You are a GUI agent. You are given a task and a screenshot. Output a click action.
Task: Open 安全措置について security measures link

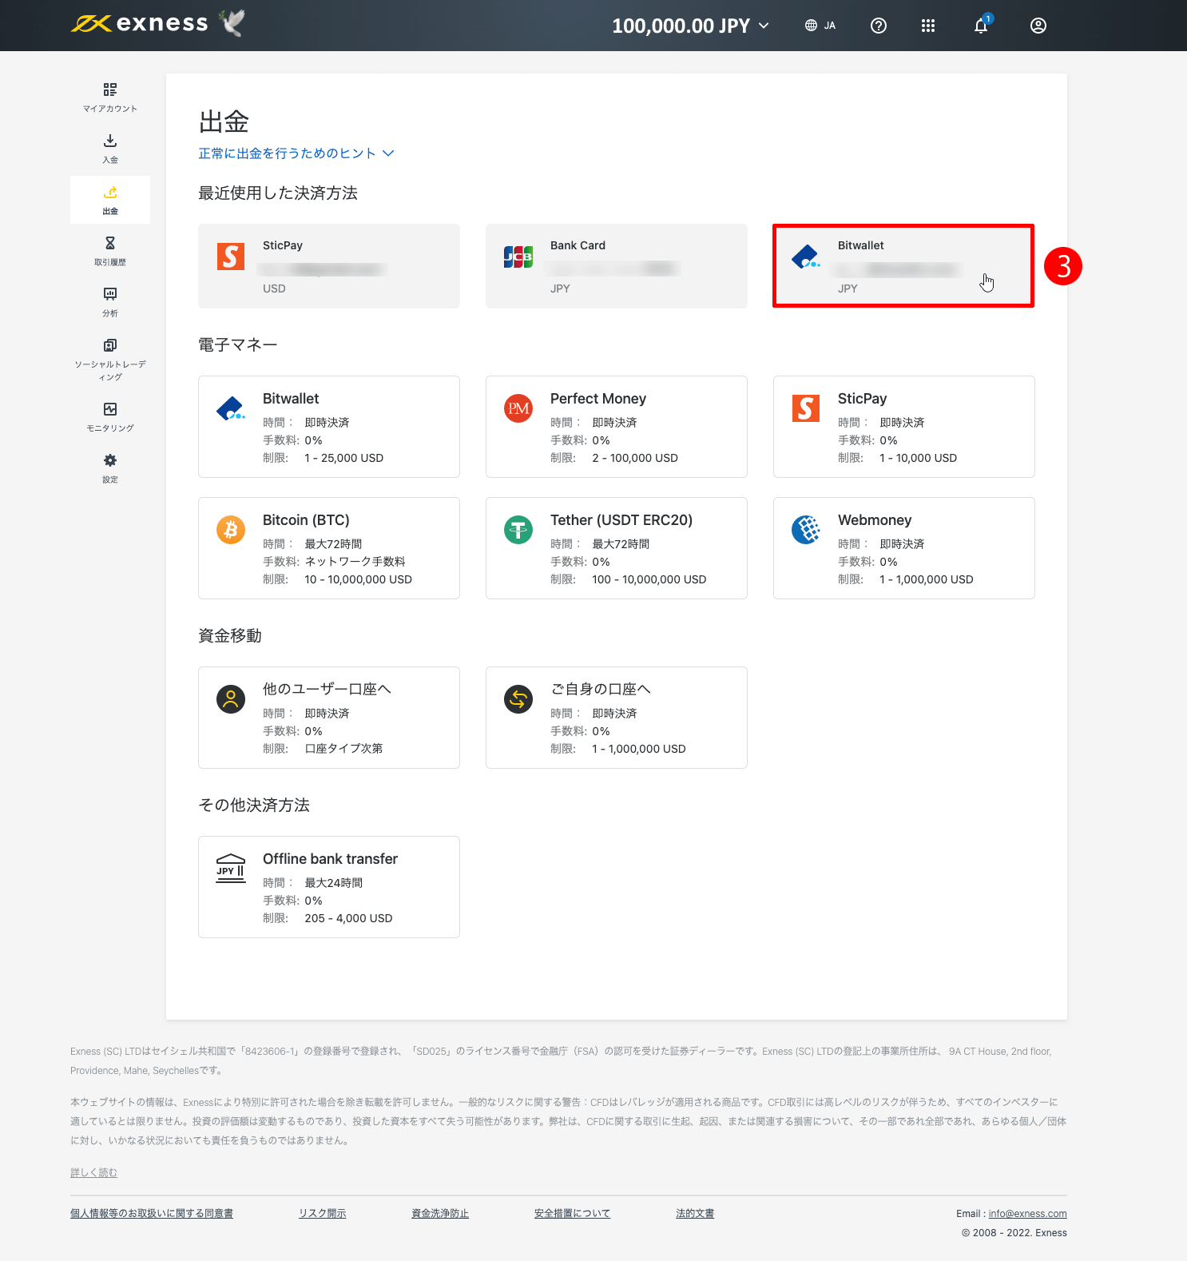click(572, 1213)
